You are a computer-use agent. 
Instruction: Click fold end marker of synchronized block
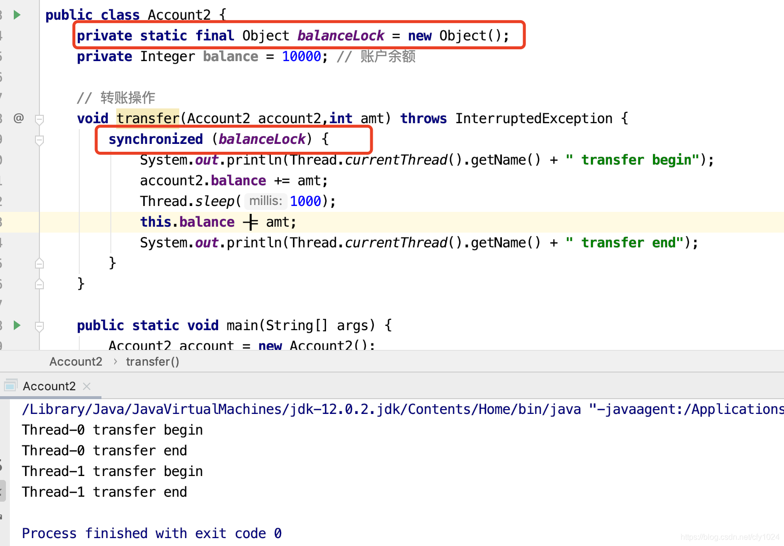click(39, 263)
